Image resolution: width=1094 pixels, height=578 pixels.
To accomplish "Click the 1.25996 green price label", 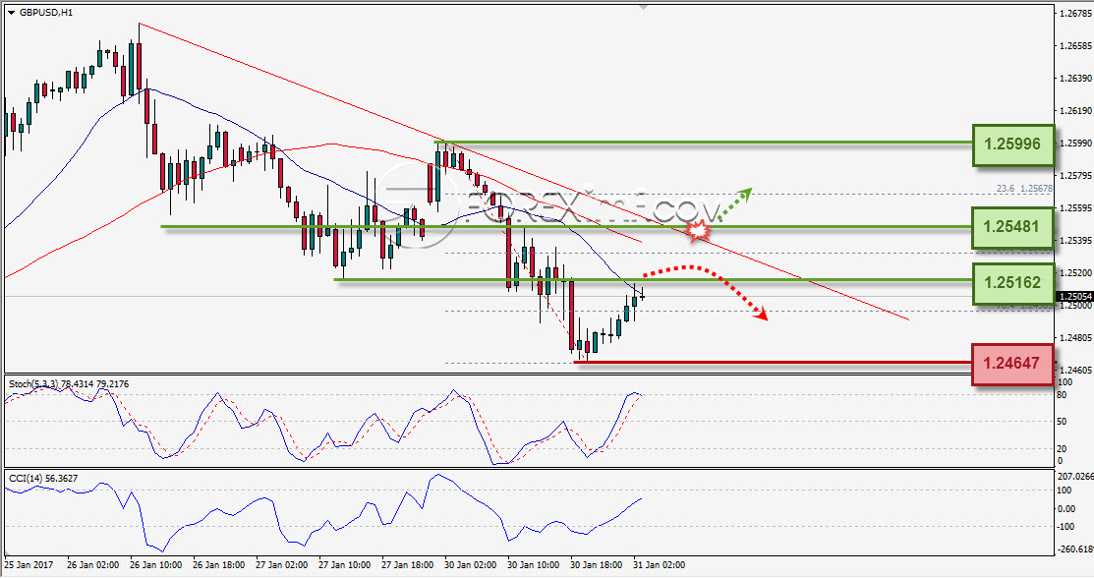I will (x=1013, y=144).
